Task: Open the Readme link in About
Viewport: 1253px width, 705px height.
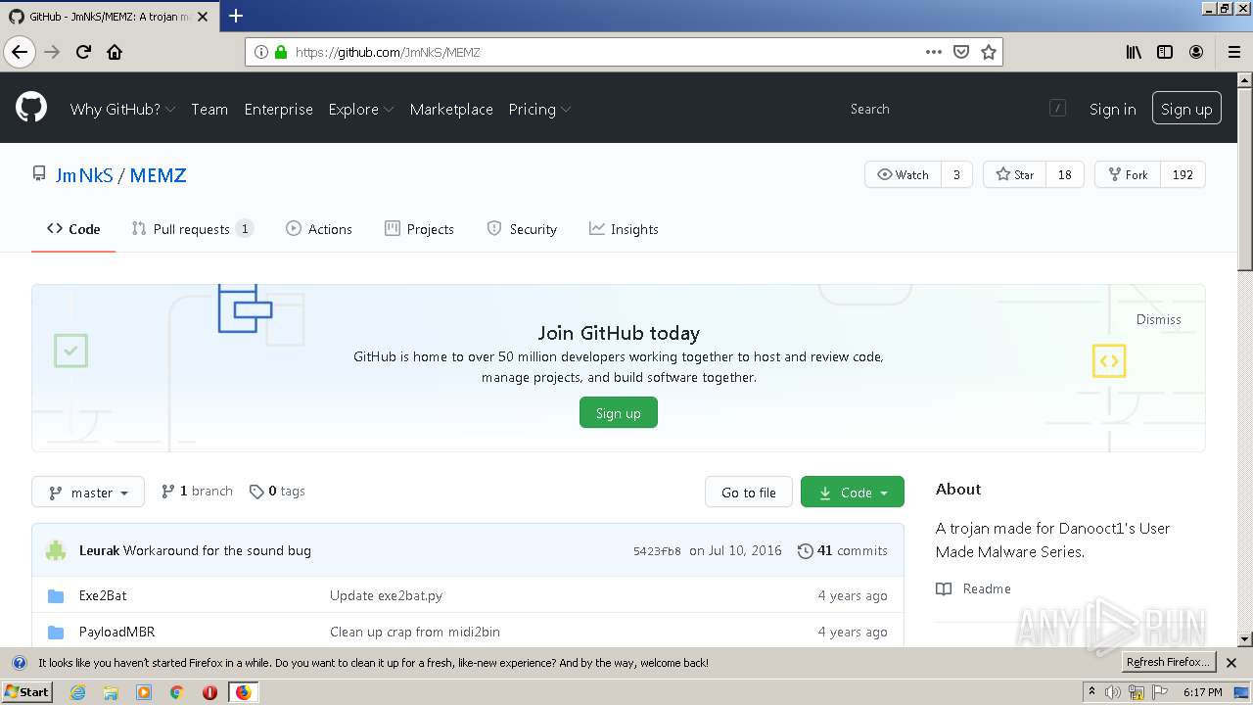Action: [x=973, y=588]
